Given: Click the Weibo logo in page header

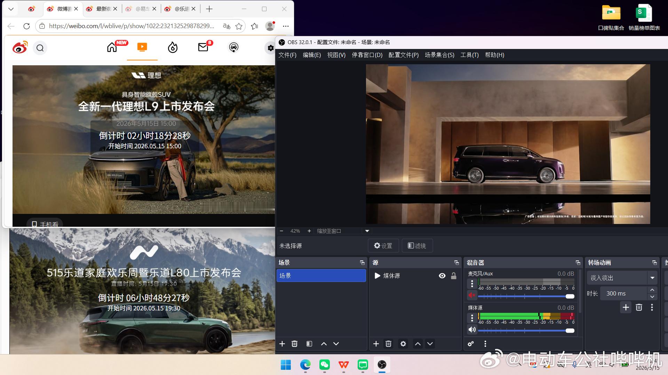Looking at the screenshot, I should click(x=20, y=47).
